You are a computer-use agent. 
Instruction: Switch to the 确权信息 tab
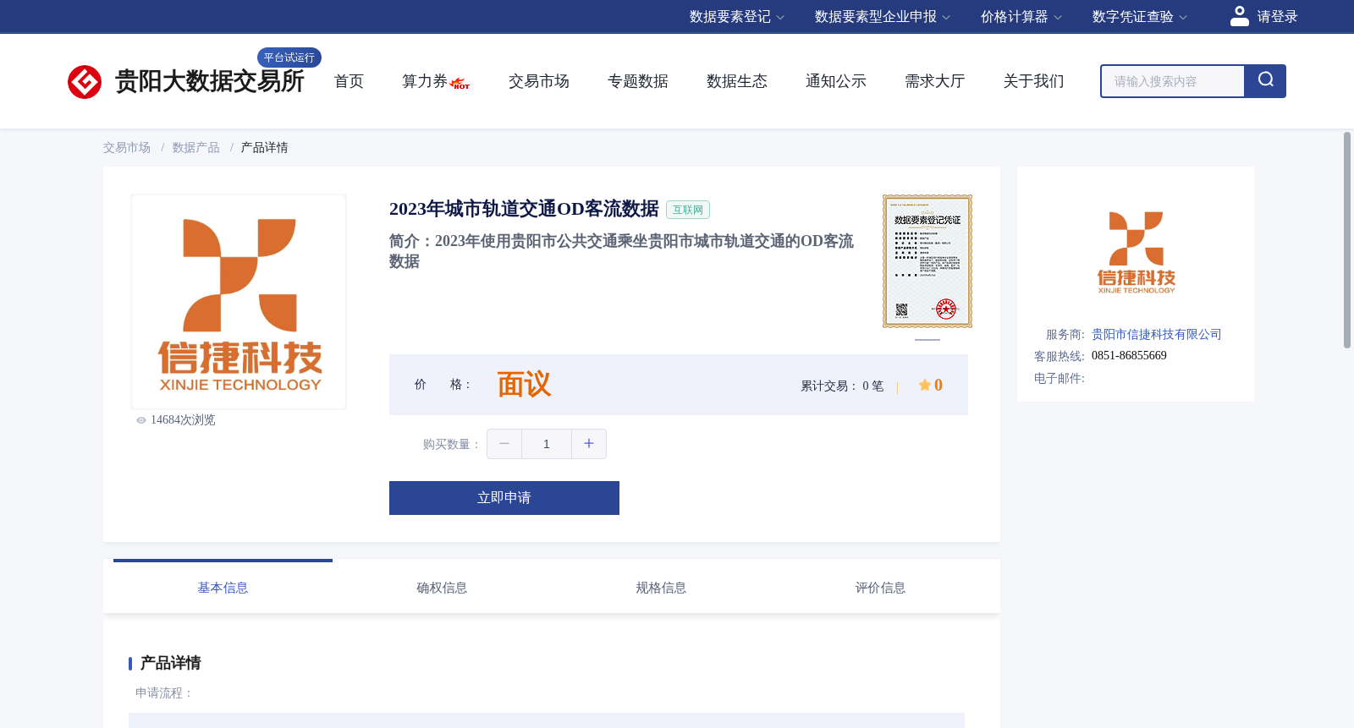coord(442,587)
